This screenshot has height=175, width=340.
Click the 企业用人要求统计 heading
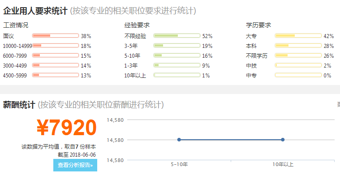pyautogui.click(x=35, y=11)
